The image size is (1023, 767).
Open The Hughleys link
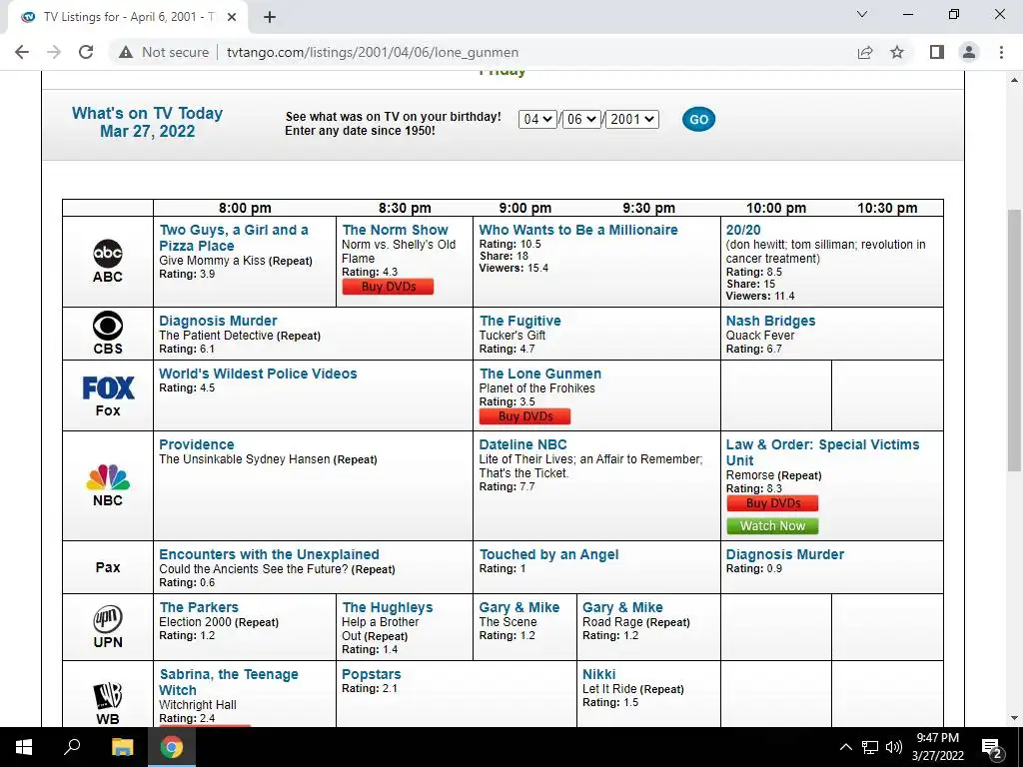(x=388, y=606)
